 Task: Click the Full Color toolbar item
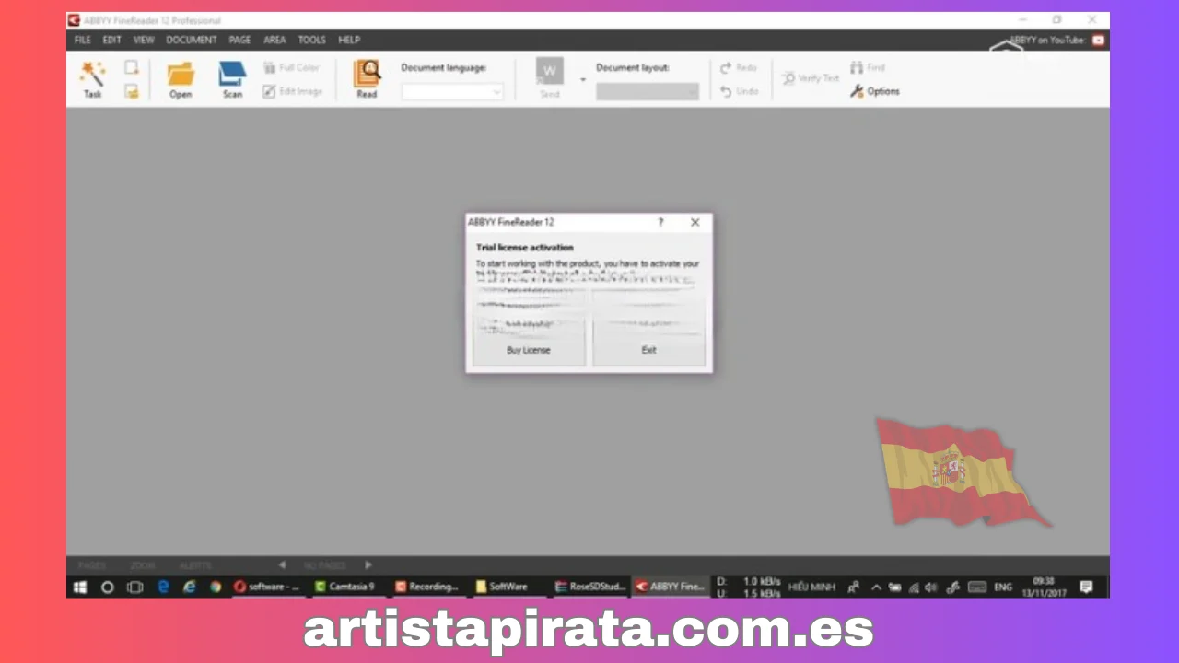click(291, 68)
